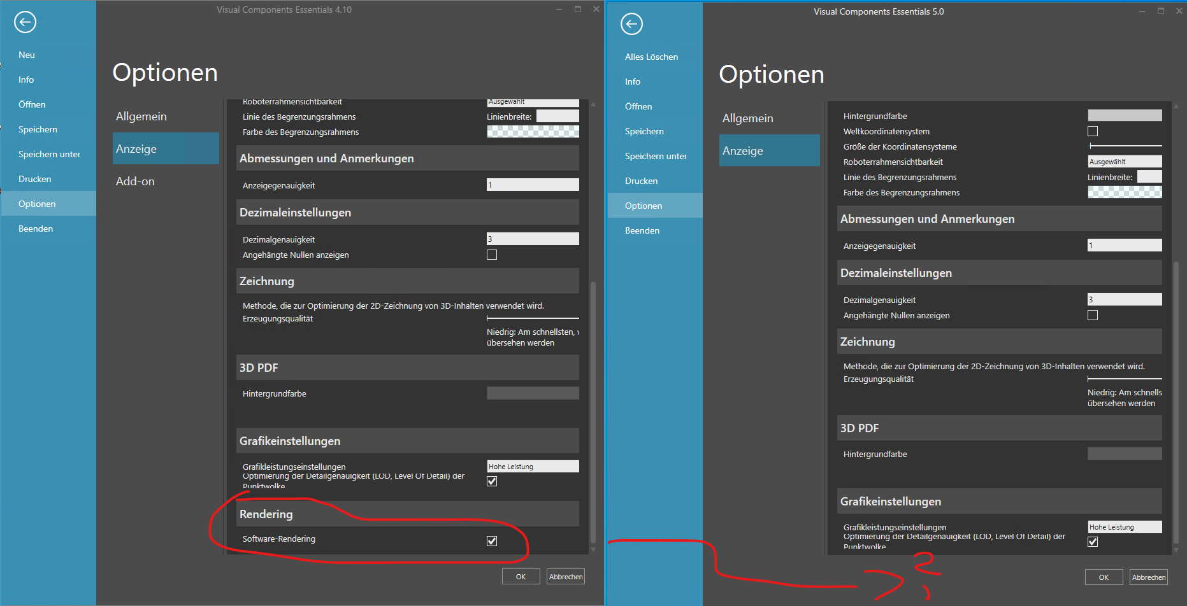This screenshot has width=1187, height=606.
Task: Click the back arrow in Essentials 5.0
Action: pyautogui.click(x=631, y=24)
